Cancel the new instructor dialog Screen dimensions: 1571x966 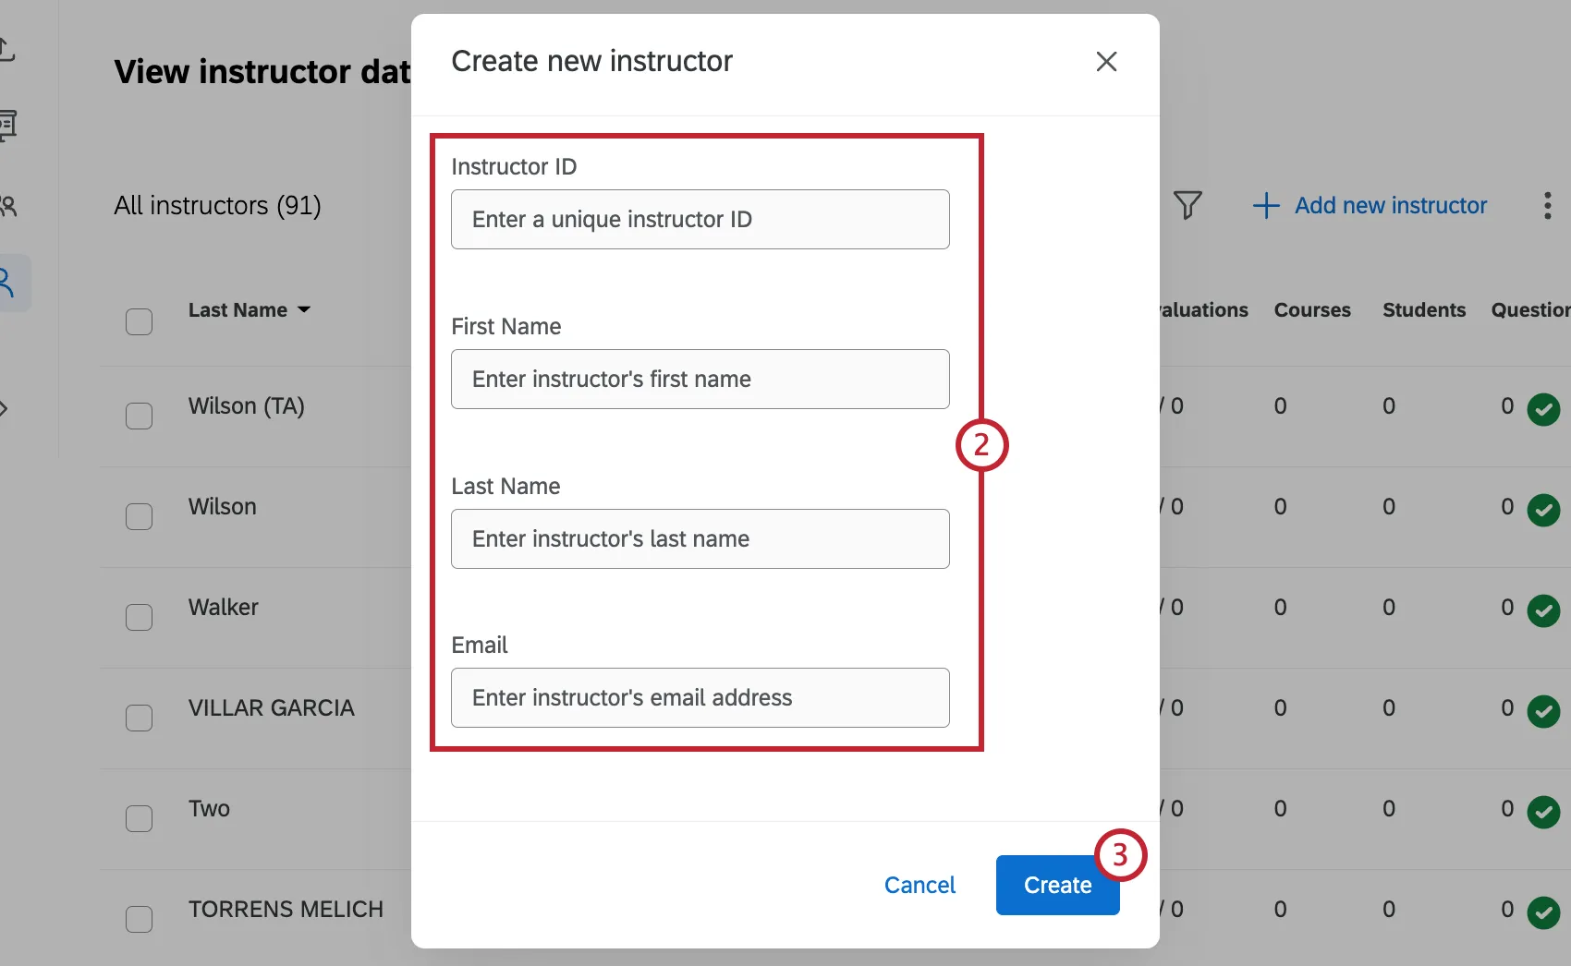tap(919, 885)
